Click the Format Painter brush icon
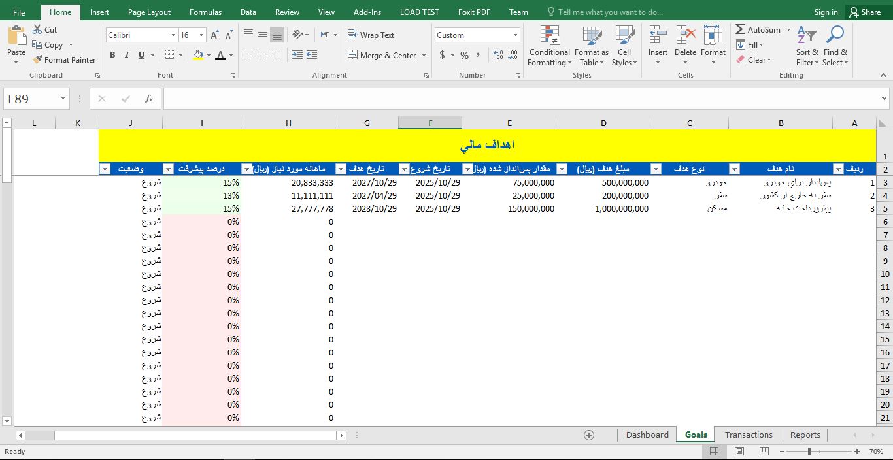The image size is (893, 460). pyautogui.click(x=38, y=60)
